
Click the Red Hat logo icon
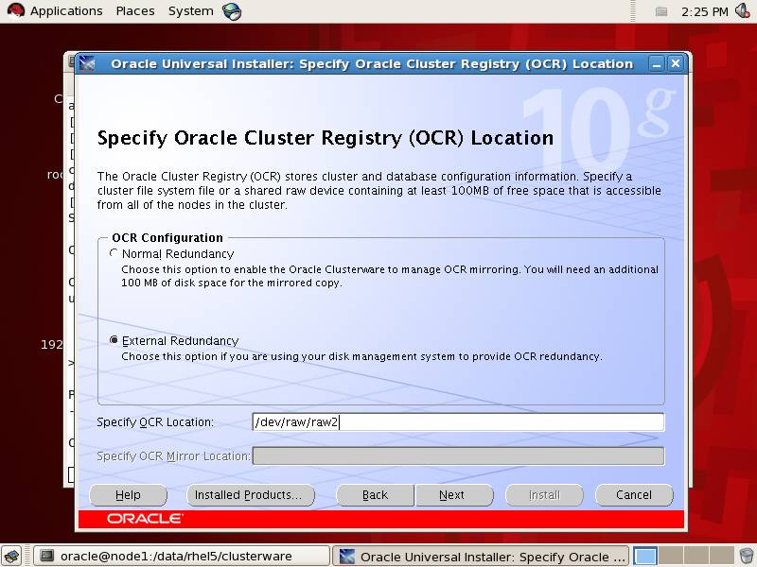(15, 10)
